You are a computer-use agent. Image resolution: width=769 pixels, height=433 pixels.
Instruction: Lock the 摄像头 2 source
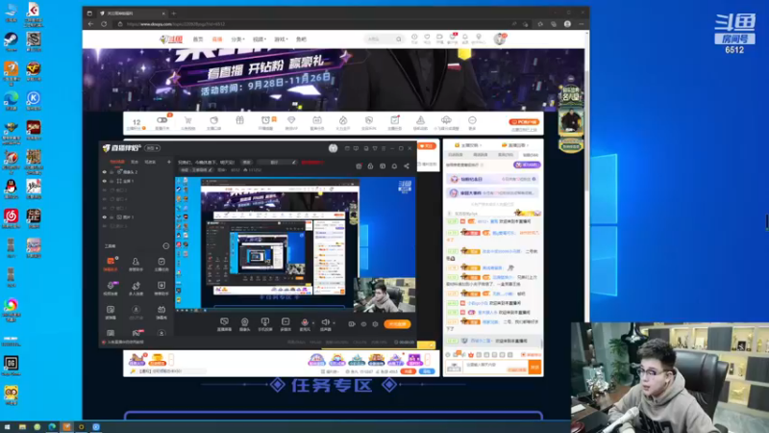112,172
